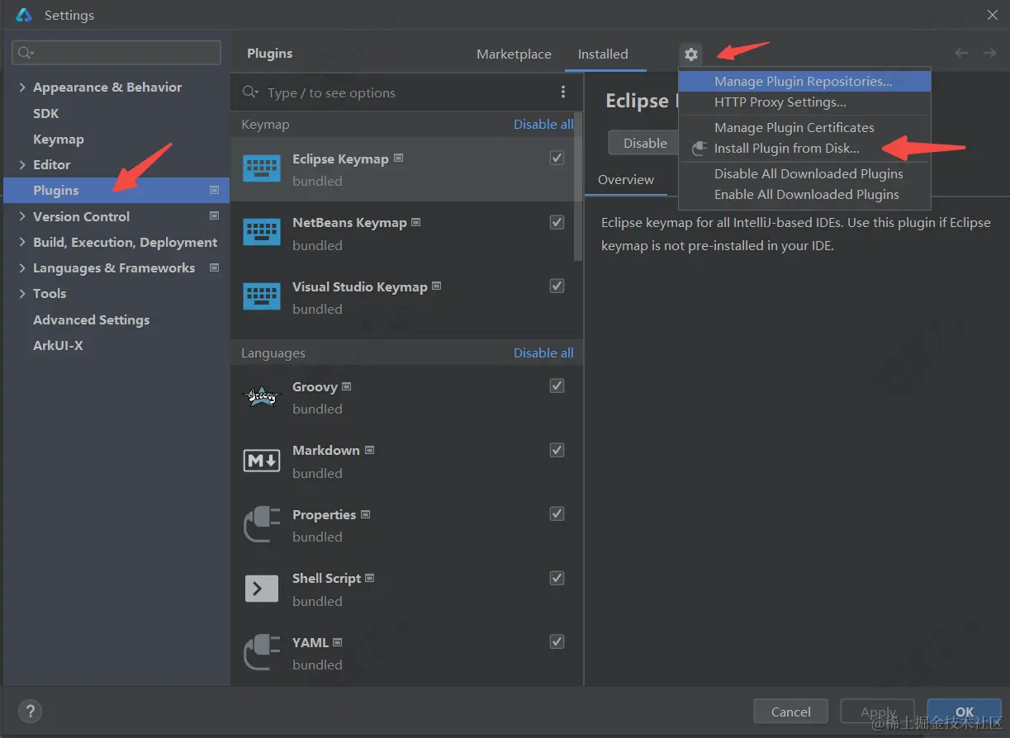Expand the Appearance & Behavior tree node

(x=22, y=88)
